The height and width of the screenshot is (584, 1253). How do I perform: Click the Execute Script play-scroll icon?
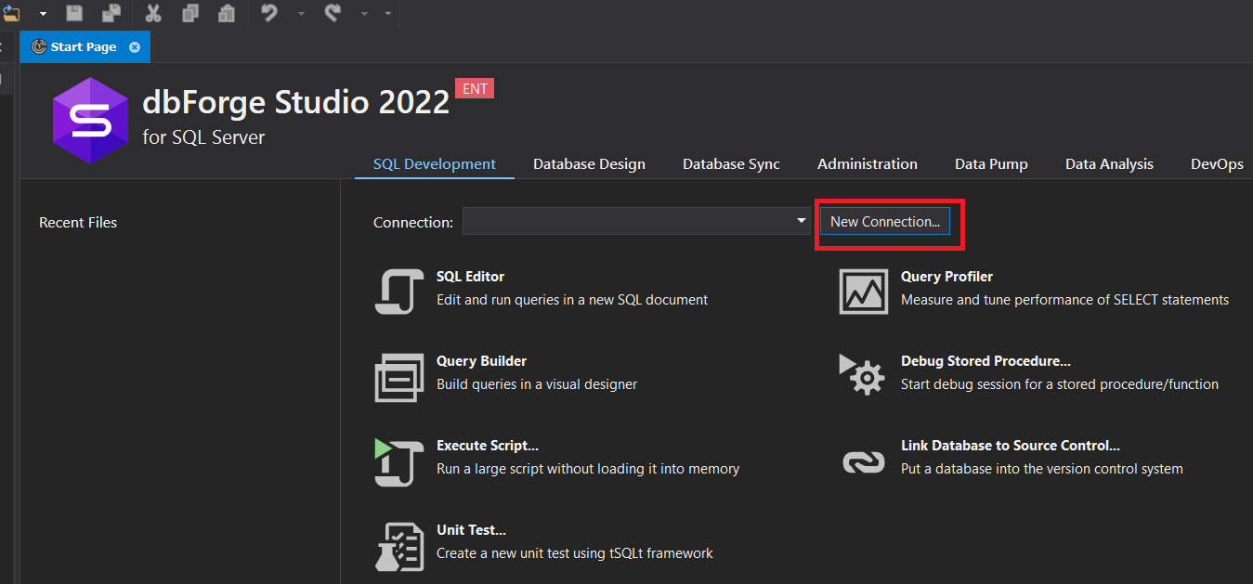click(399, 461)
